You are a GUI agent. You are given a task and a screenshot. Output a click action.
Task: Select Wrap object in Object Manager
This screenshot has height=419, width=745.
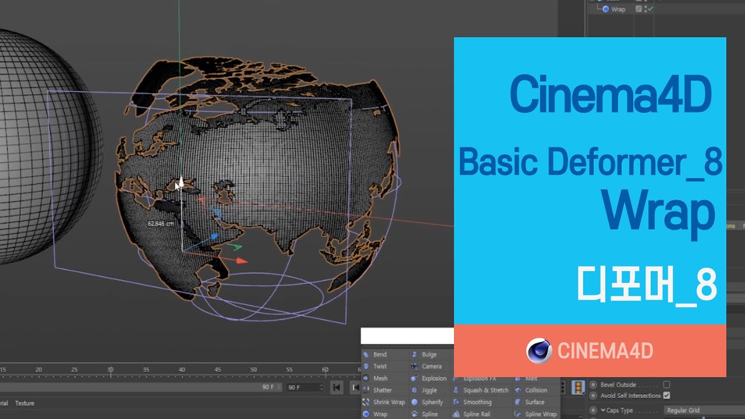[618, 9]
